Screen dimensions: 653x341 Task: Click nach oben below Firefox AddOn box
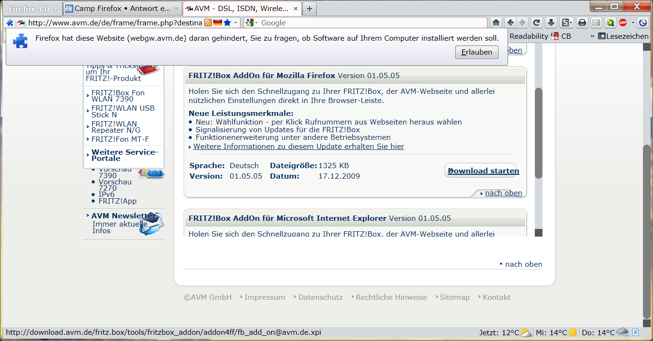tap(503, 193)
